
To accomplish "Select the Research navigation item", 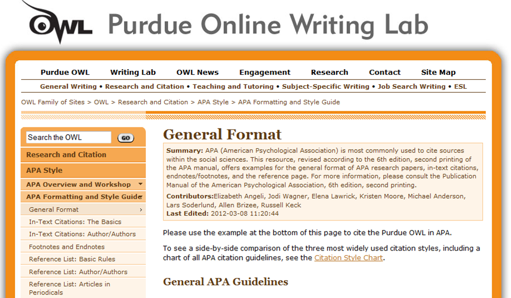I will point(329,73).
